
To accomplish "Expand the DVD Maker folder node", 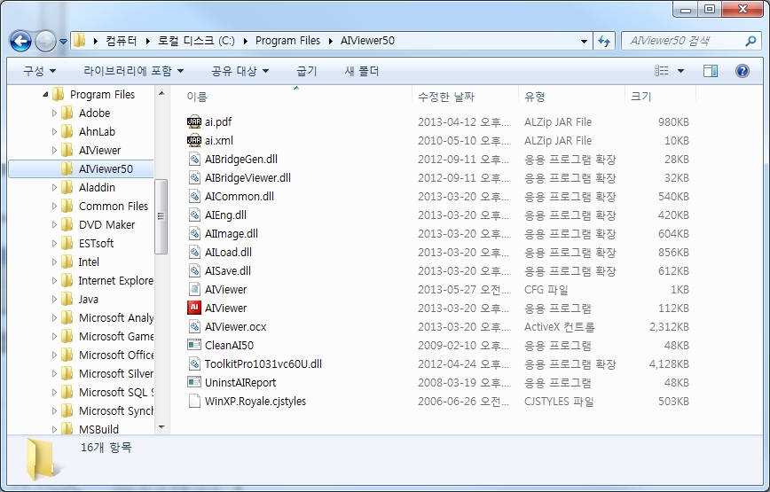I will pyautogui.click(x=54, y=225).
